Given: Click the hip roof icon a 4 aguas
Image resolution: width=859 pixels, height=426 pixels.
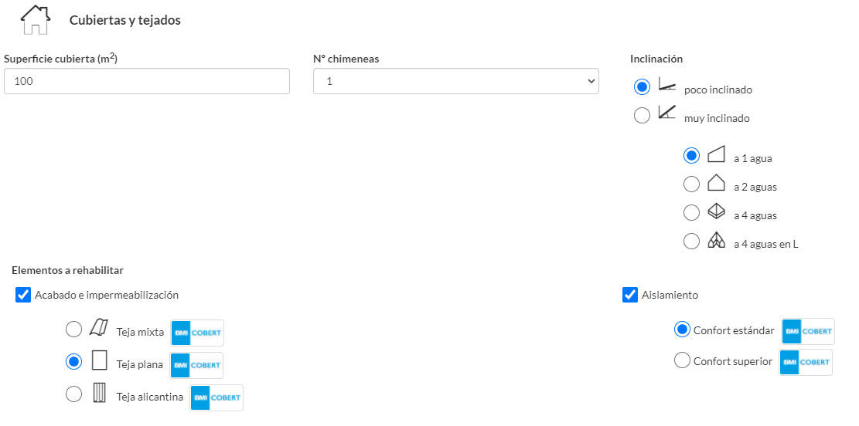Looking at the screenshot, I should [716, 211].
